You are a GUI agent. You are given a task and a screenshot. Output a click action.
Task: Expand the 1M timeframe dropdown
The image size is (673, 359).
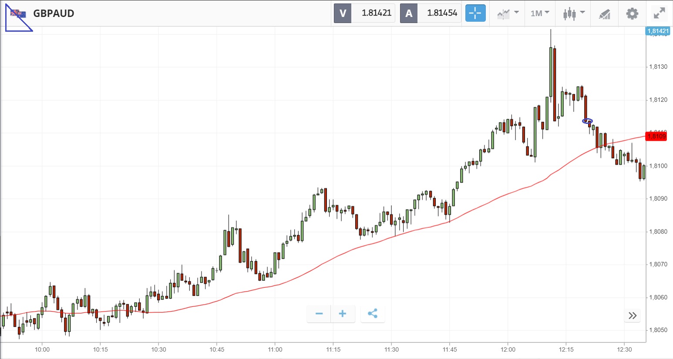pyautogui.click(x=540, y=13)
